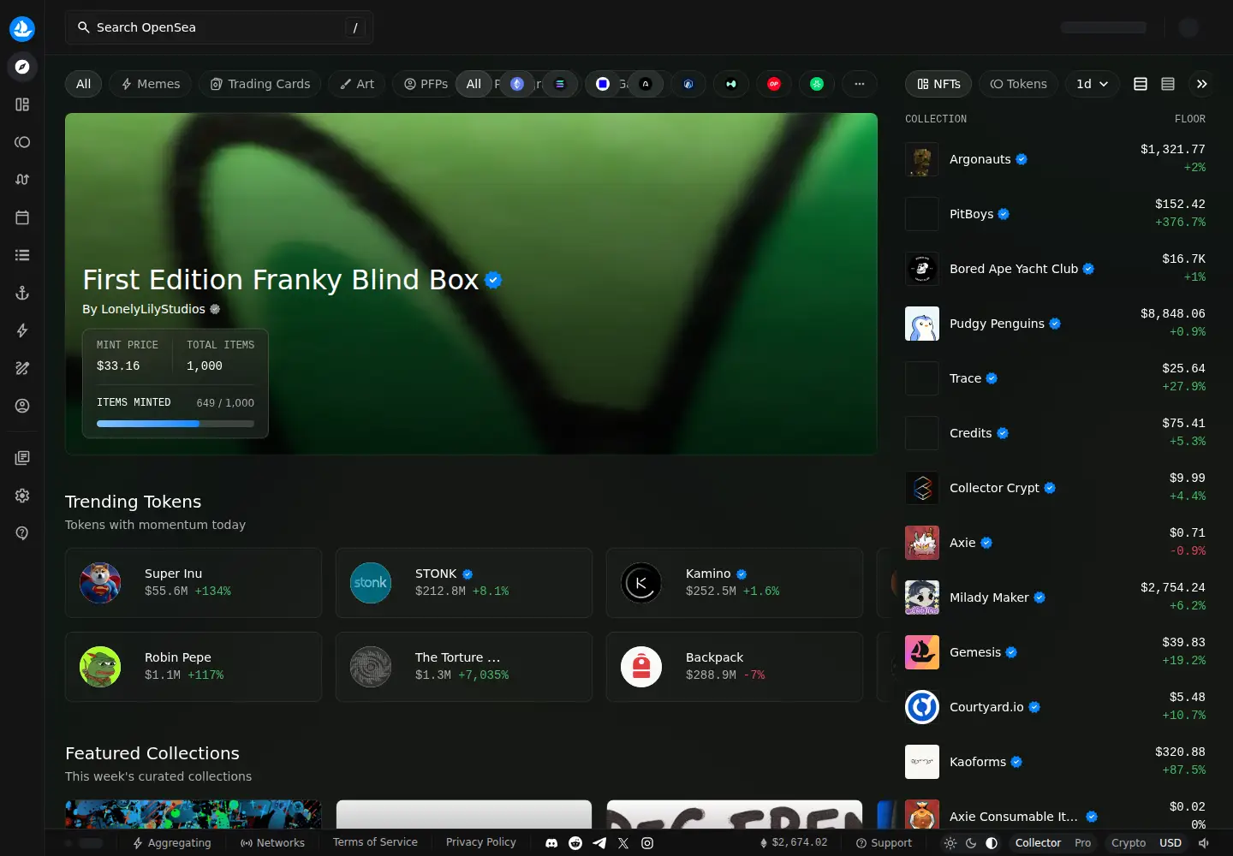Viewport: 1233px width, 856px height.
Task: Select the Memes category tab
Action: coord(150,84)
